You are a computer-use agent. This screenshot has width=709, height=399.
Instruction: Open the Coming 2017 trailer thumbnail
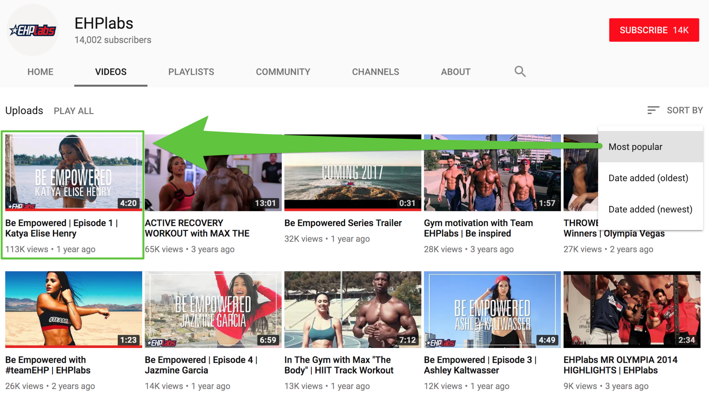click(x=353, y=173)
